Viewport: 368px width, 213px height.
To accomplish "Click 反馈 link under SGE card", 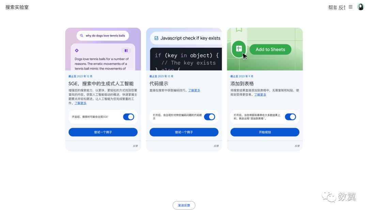I will (135, 146).
